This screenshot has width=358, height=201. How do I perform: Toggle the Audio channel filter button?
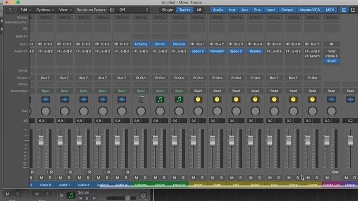tap(218, 10)
